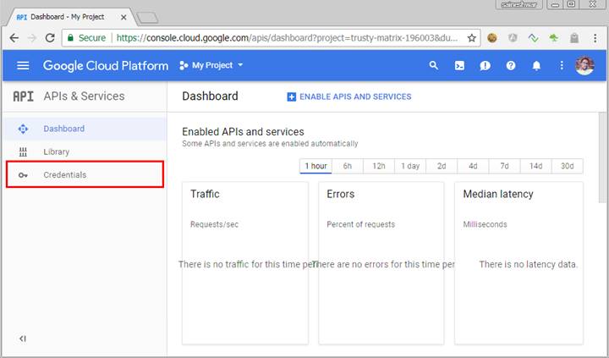This screenshot has height=358, width=609.
Task: Click the page vertical scrollbar
Action: click(x=603, y=159)
